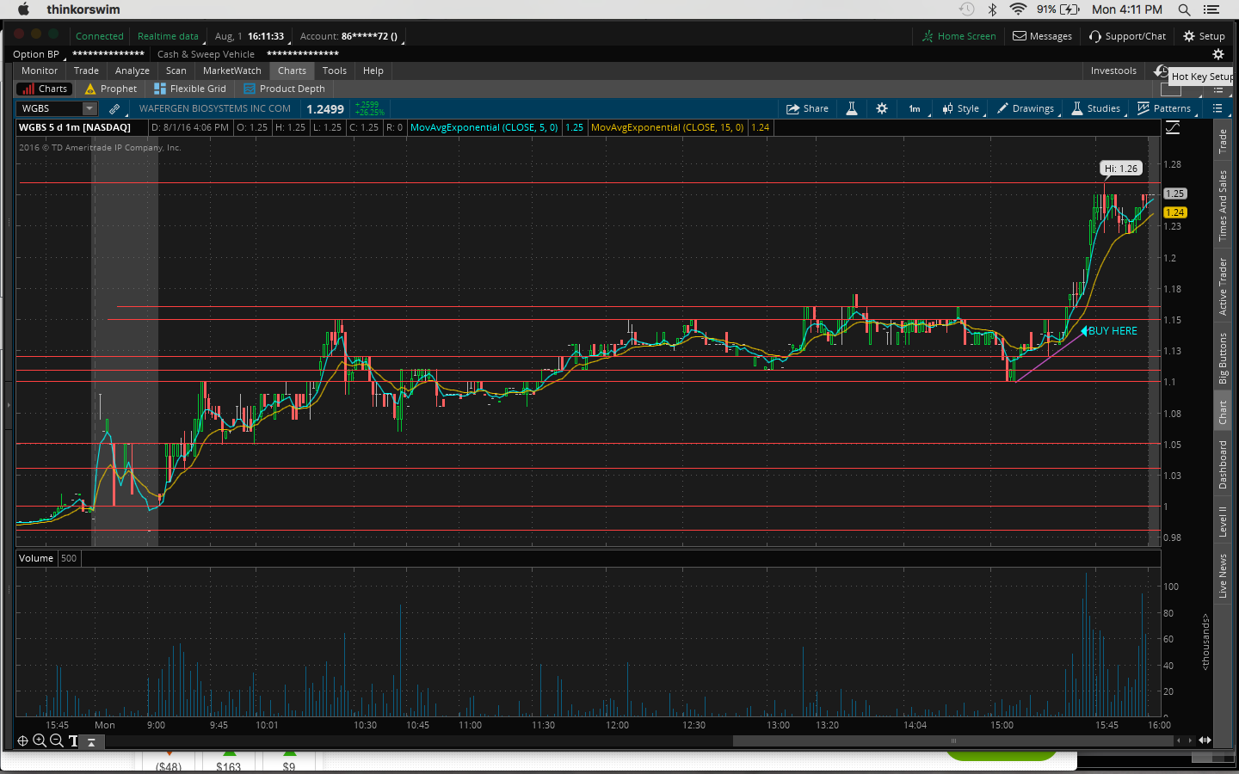Screen dimensions: 1239x774
Task: Switch to the MarketWatch tab
Action: (x=231, y=71)
